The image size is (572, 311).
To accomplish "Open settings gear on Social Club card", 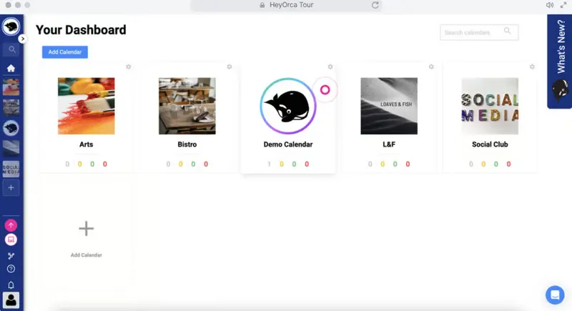I will tap(532, 66).
